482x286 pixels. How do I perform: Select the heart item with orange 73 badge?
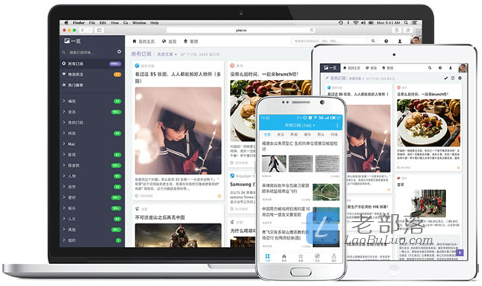92,74
